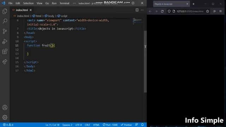This screenshot has width=226, height=127.
Task: Open the Selection menu
Action: [x=28, y=3]
